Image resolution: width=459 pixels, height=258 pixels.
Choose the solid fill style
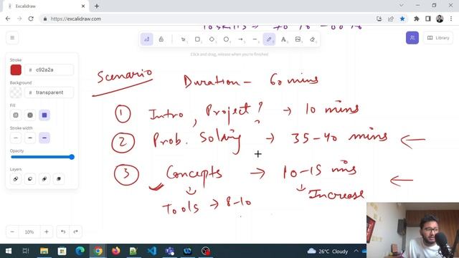pos(44,115)
